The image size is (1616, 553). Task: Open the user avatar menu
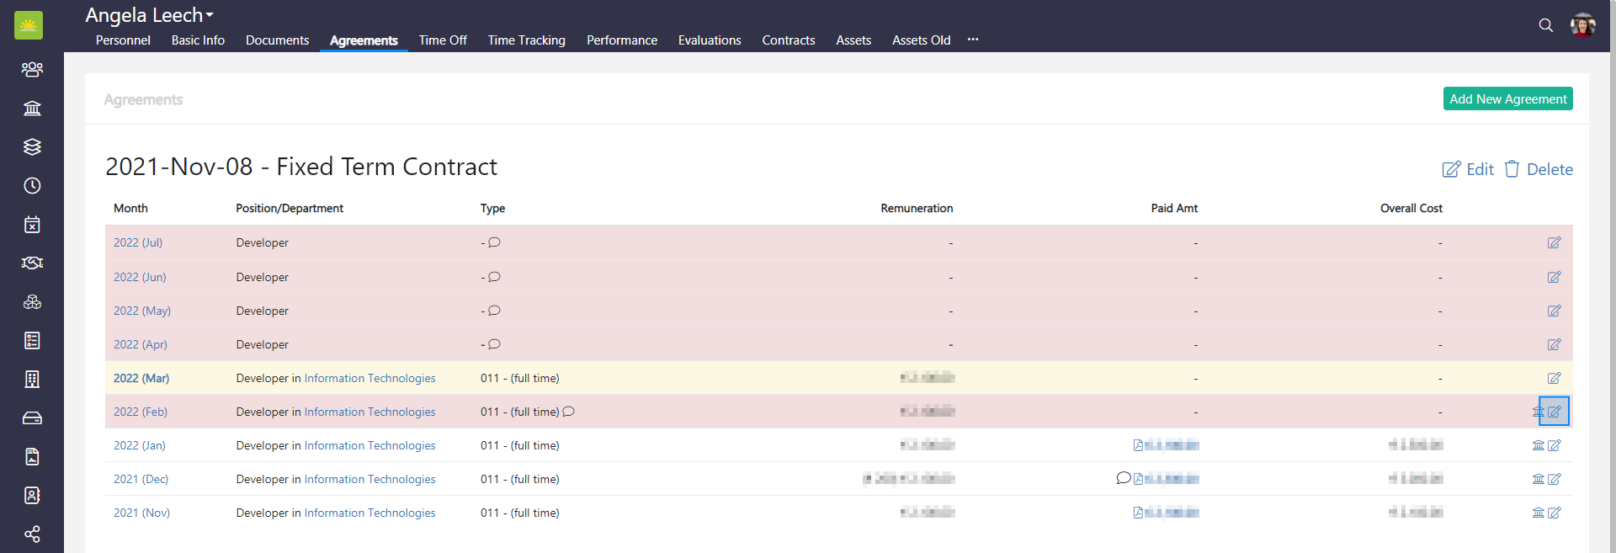point(1582,25)
